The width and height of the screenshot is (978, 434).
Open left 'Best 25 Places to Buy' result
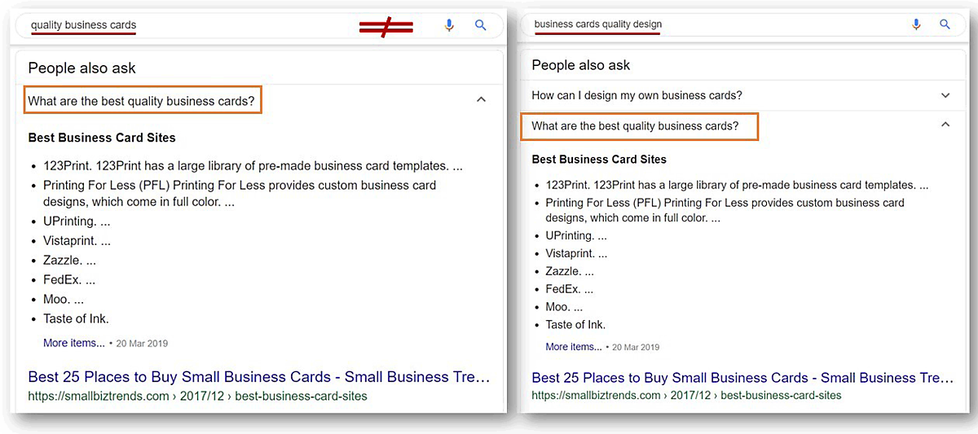tap(259, 377)
